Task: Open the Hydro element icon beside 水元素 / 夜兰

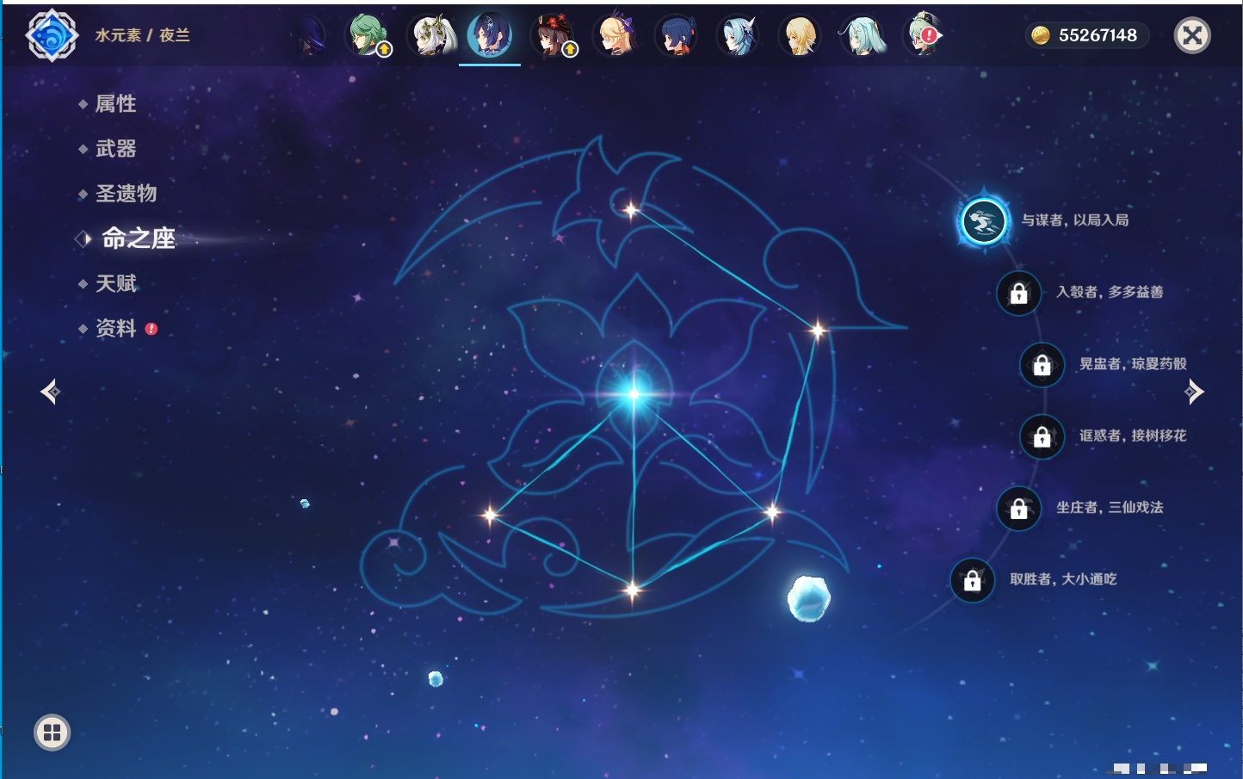Action: click(53, 35)
